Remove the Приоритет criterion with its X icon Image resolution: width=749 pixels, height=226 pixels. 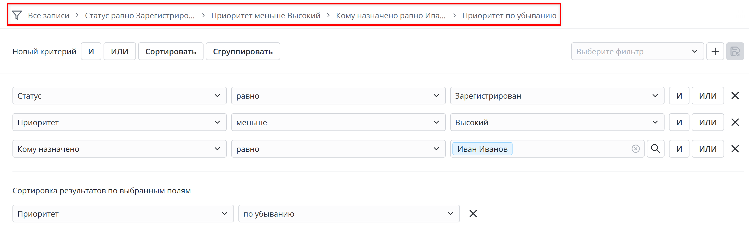point(735,122)
